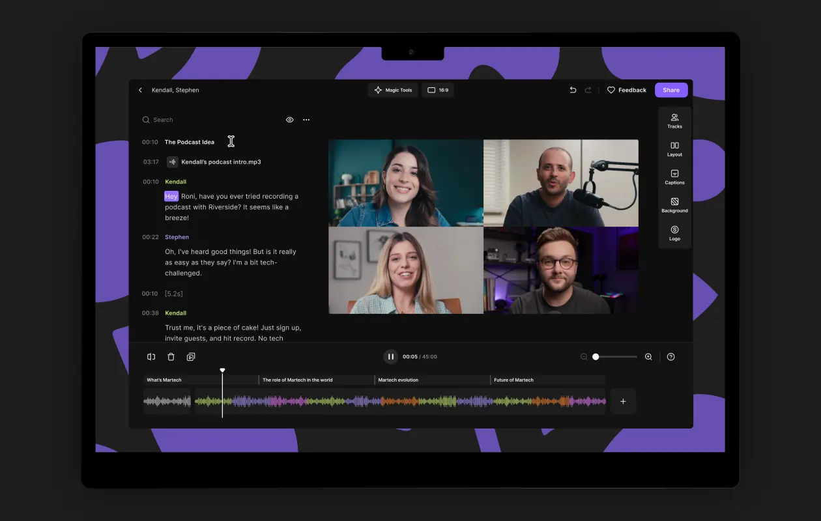Zoom out the timeline with the magnifier

(583, 356)
